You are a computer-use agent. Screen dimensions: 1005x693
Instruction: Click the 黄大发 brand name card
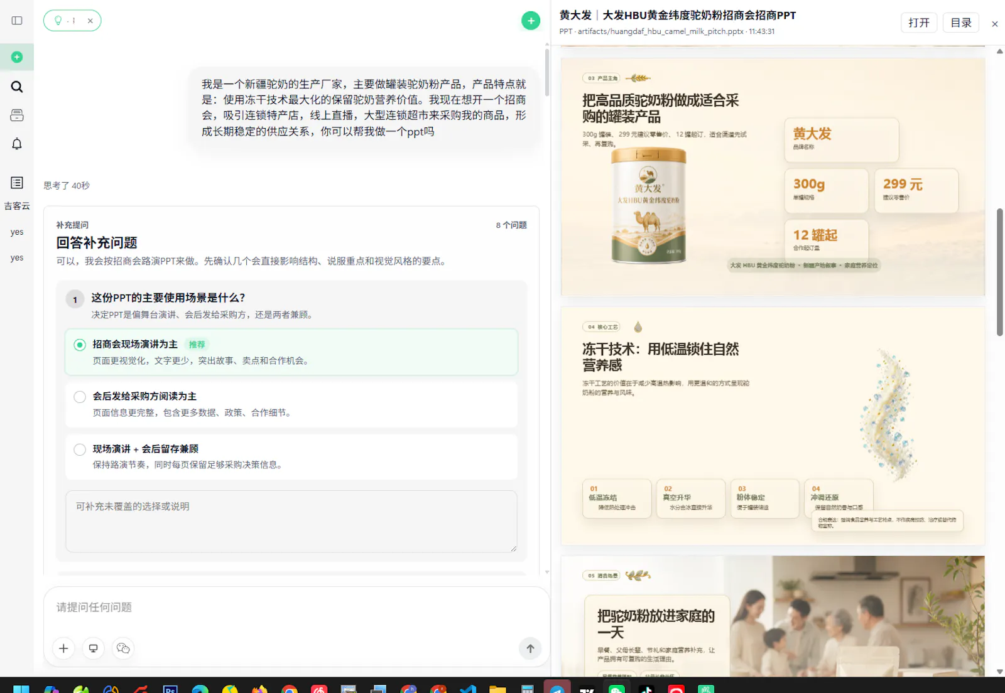click(x=842, y=140)
